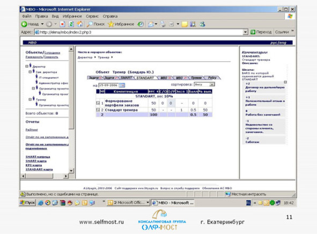Open the Сервис menu

coord(92,16)
